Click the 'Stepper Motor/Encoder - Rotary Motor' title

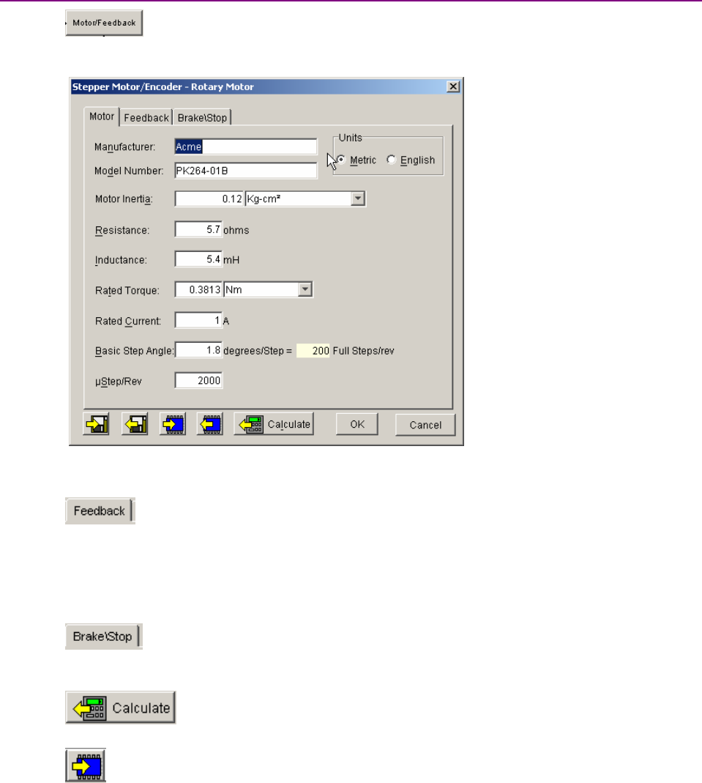coord(163,87)
